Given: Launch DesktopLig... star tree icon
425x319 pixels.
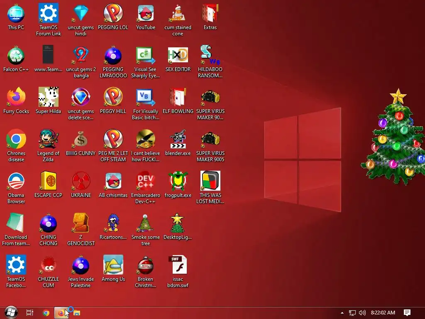Looking at the screenshot, I should (x=178, y=226).
